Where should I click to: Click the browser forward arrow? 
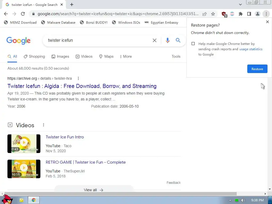14,14
